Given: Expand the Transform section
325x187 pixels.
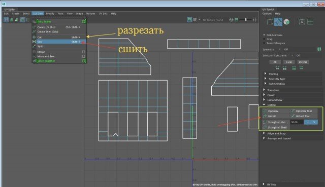Looking at the screenshot, I should tap(264, 90).
